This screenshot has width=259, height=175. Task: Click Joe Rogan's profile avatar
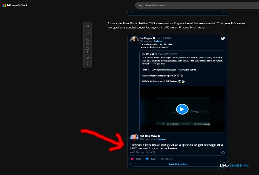click(133, 39)
